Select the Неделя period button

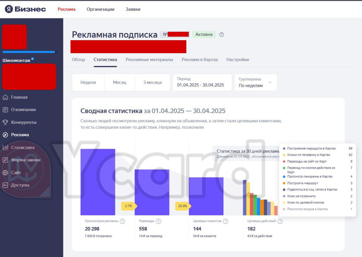[x=88, y=82]
